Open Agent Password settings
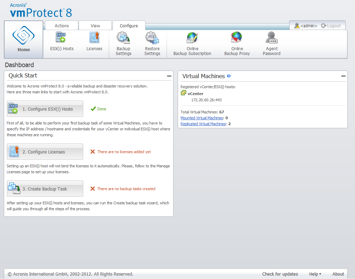Viewport: 355px width, 279px height. pyautogui.click(x=272, y=44)
